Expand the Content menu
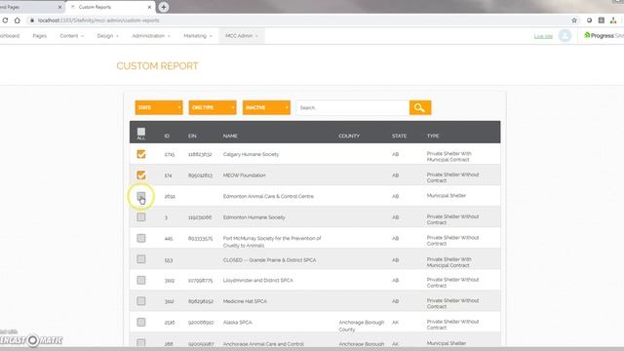624x351 pixels. [x=71, y=36]
